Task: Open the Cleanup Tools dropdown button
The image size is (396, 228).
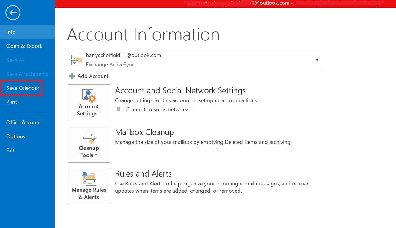Action: (x=89, y=144)
